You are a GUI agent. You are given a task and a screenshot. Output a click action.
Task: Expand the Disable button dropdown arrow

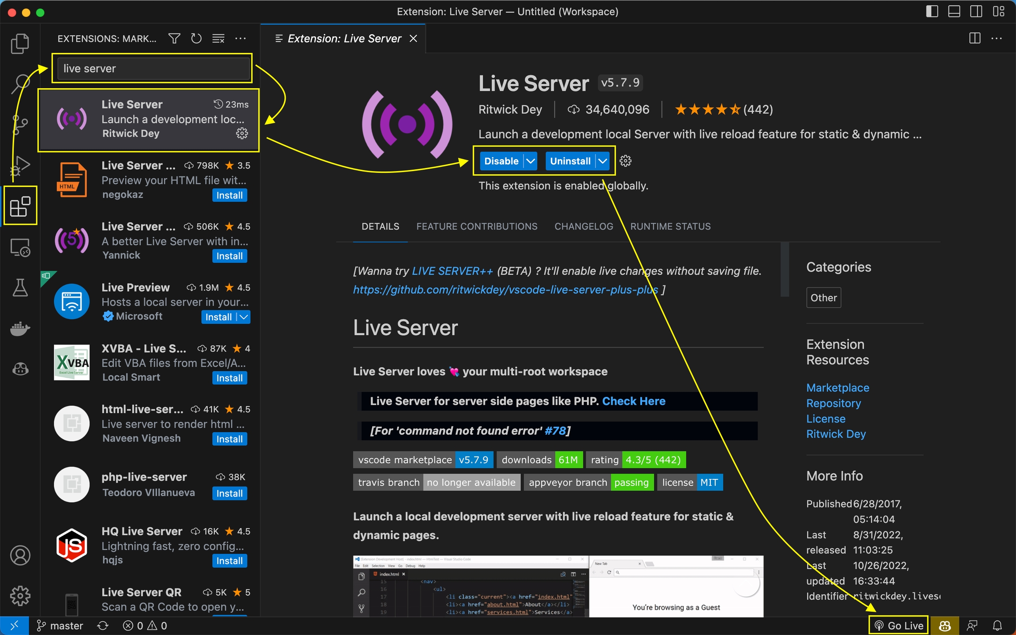tap(531, 161)
